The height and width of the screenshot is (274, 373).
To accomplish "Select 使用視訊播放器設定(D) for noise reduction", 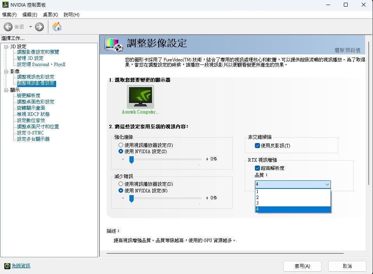I will coord(121,184).
